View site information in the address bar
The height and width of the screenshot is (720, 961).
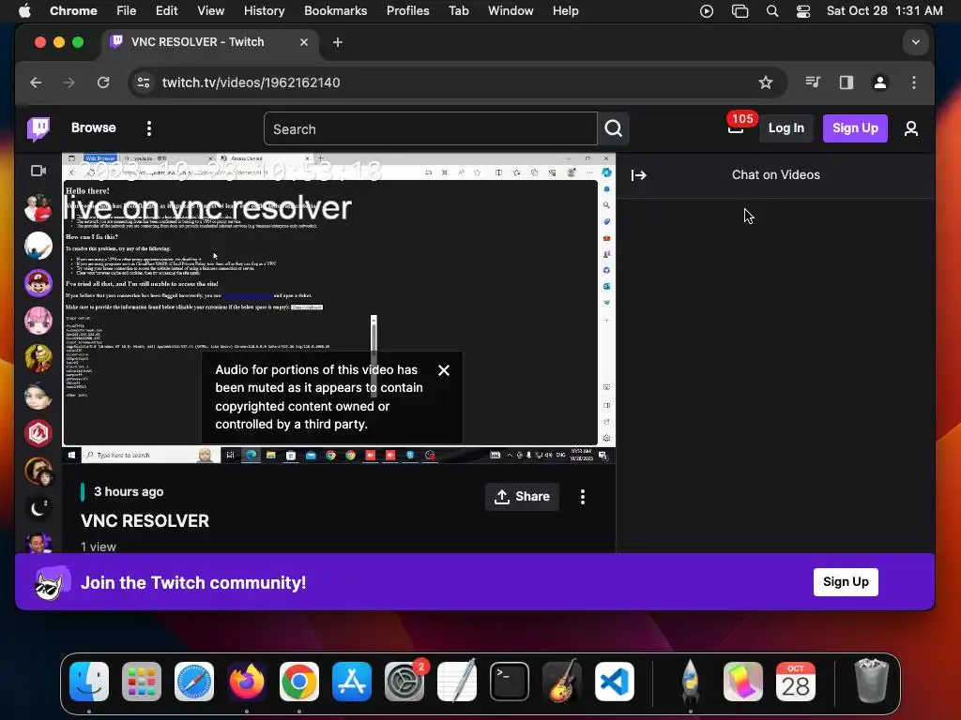(x=144, y=82)
